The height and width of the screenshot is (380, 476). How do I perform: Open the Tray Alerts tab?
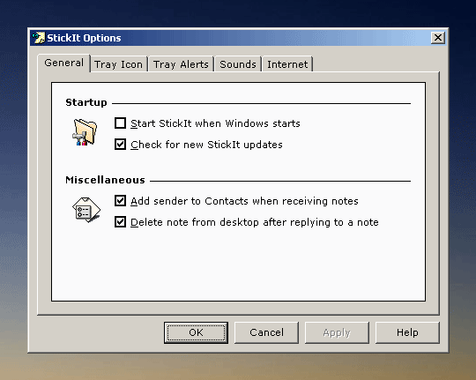[x=181, y=64]
